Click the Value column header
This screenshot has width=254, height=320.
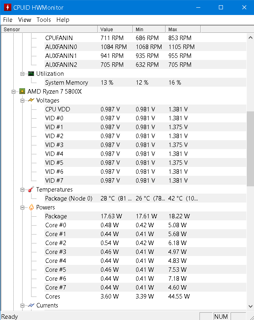pyautogui.click(x=115, y=30)
